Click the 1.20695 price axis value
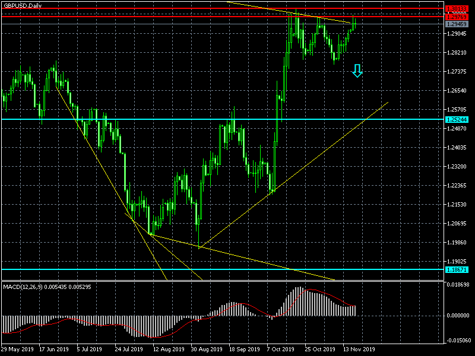 [457, 224]
